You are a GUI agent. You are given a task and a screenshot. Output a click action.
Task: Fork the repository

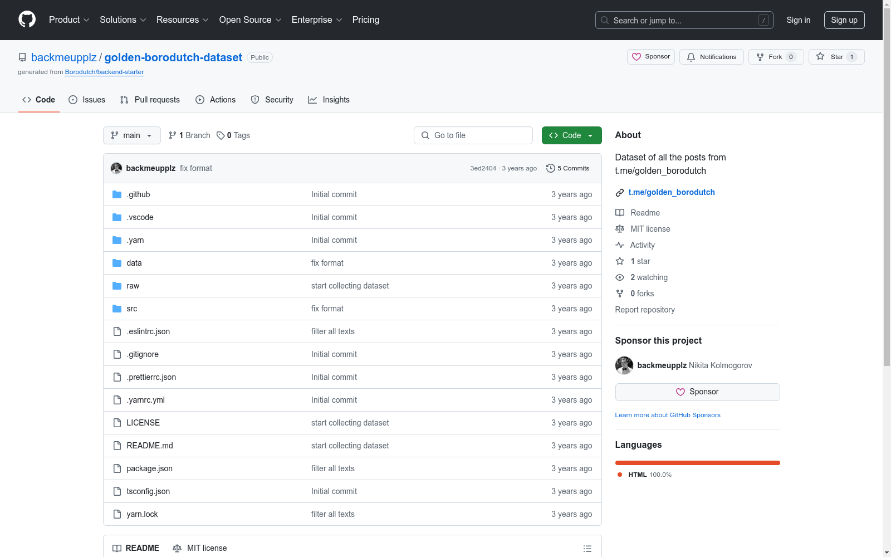point(776,57)
